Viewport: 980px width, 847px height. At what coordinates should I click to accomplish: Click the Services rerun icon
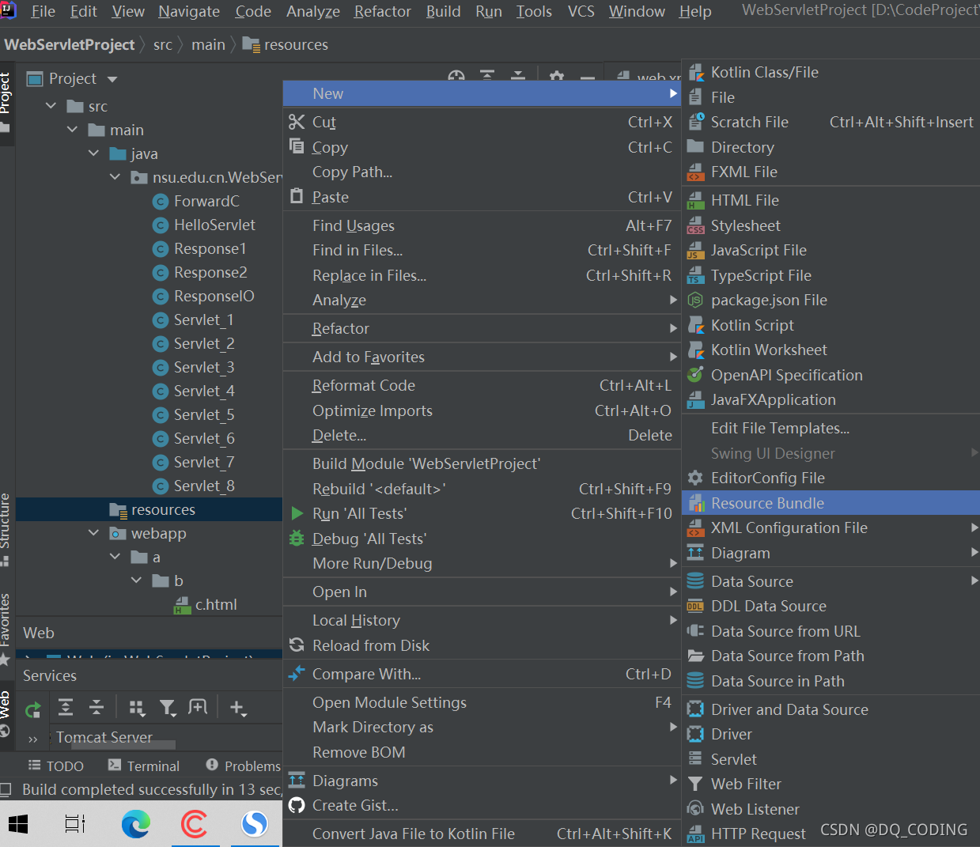[32, 709]
